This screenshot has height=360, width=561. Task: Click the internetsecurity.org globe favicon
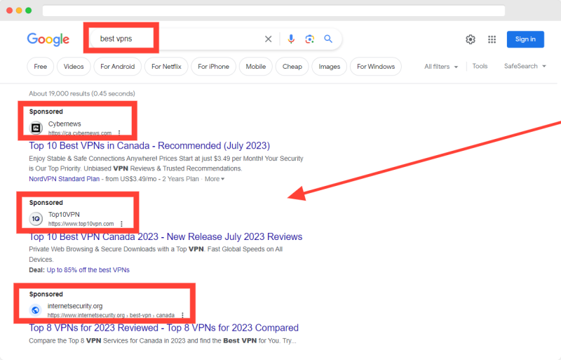[x=36, y=310]
